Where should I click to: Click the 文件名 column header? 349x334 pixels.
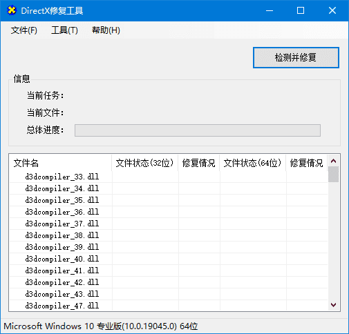pos(60,163)
